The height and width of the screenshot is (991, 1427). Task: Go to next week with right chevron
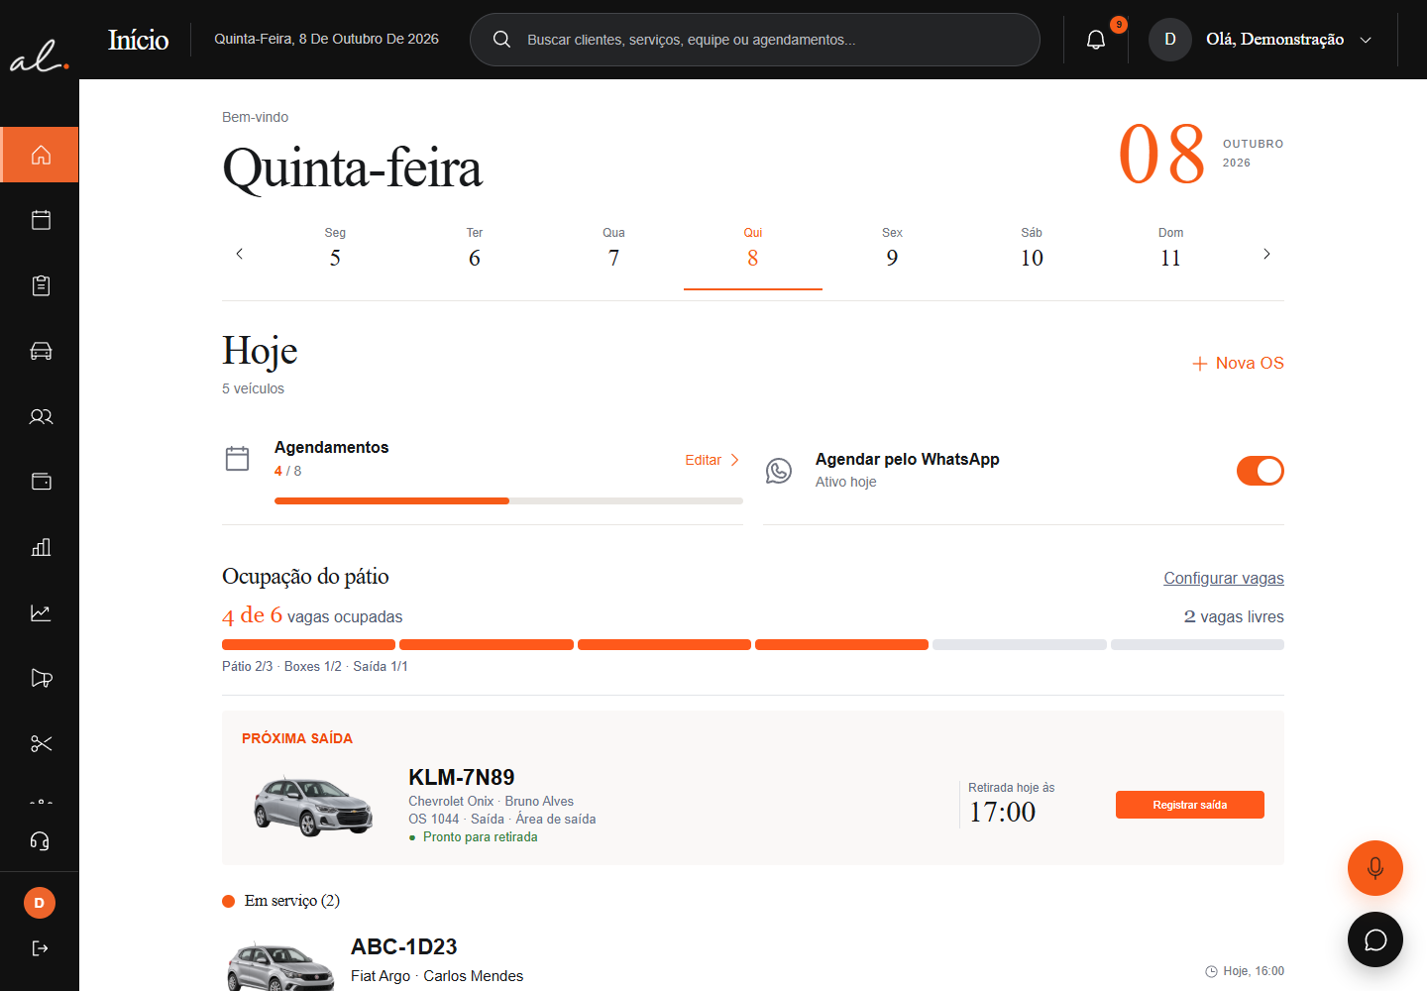pyautogui.click(x=1266, y=255)
